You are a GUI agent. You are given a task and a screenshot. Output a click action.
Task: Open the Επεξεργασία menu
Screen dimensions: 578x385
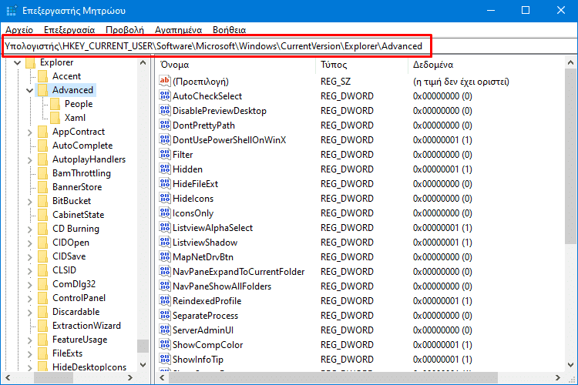(x=69, y=30)
